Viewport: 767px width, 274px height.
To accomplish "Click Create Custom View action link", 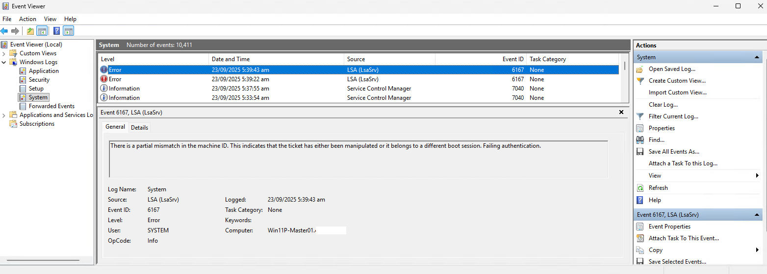I will coord(677,81).
